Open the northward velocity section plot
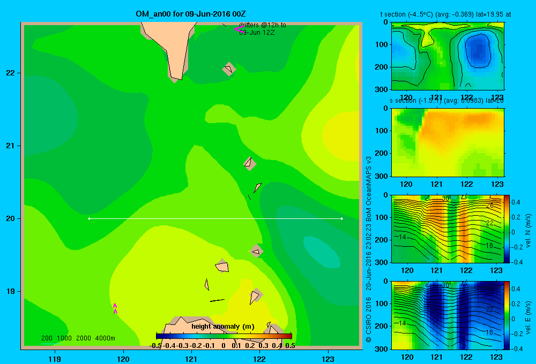 point(448,229)
